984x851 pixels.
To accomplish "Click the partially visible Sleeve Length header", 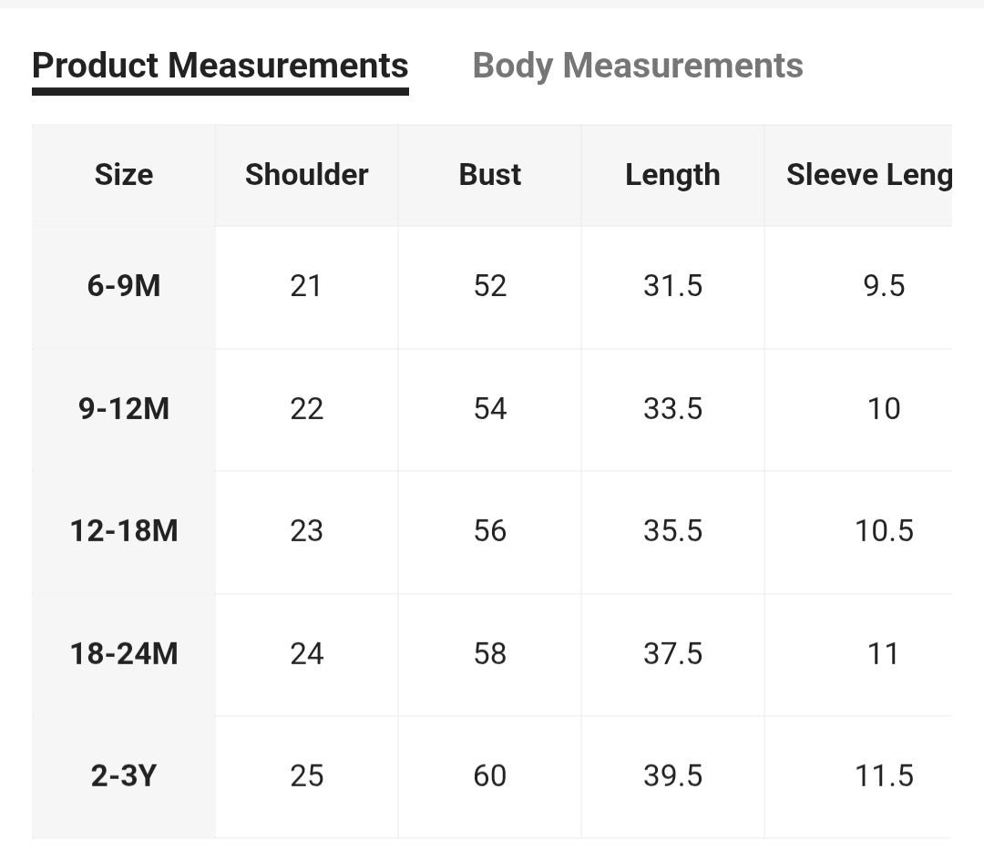I will tap(867, 175).
